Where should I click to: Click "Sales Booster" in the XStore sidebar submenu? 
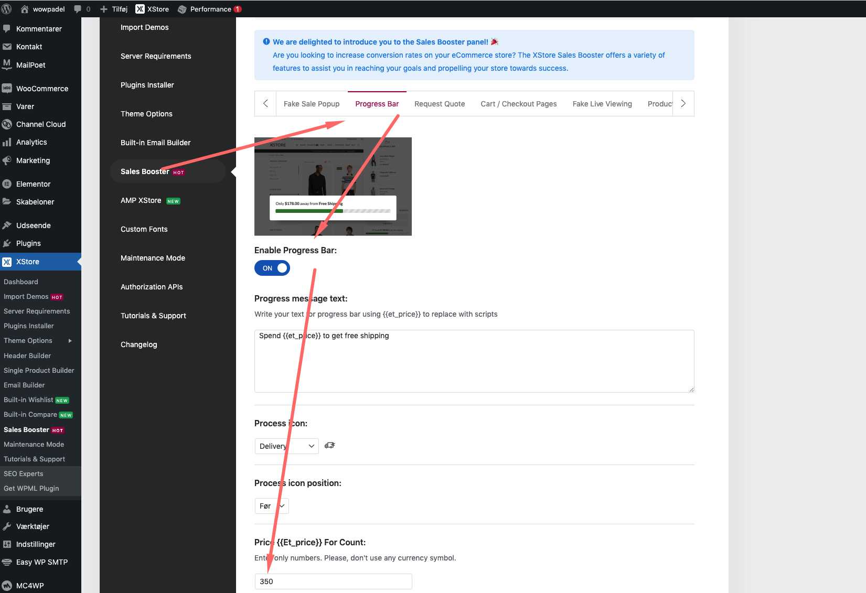pos(27,429)
